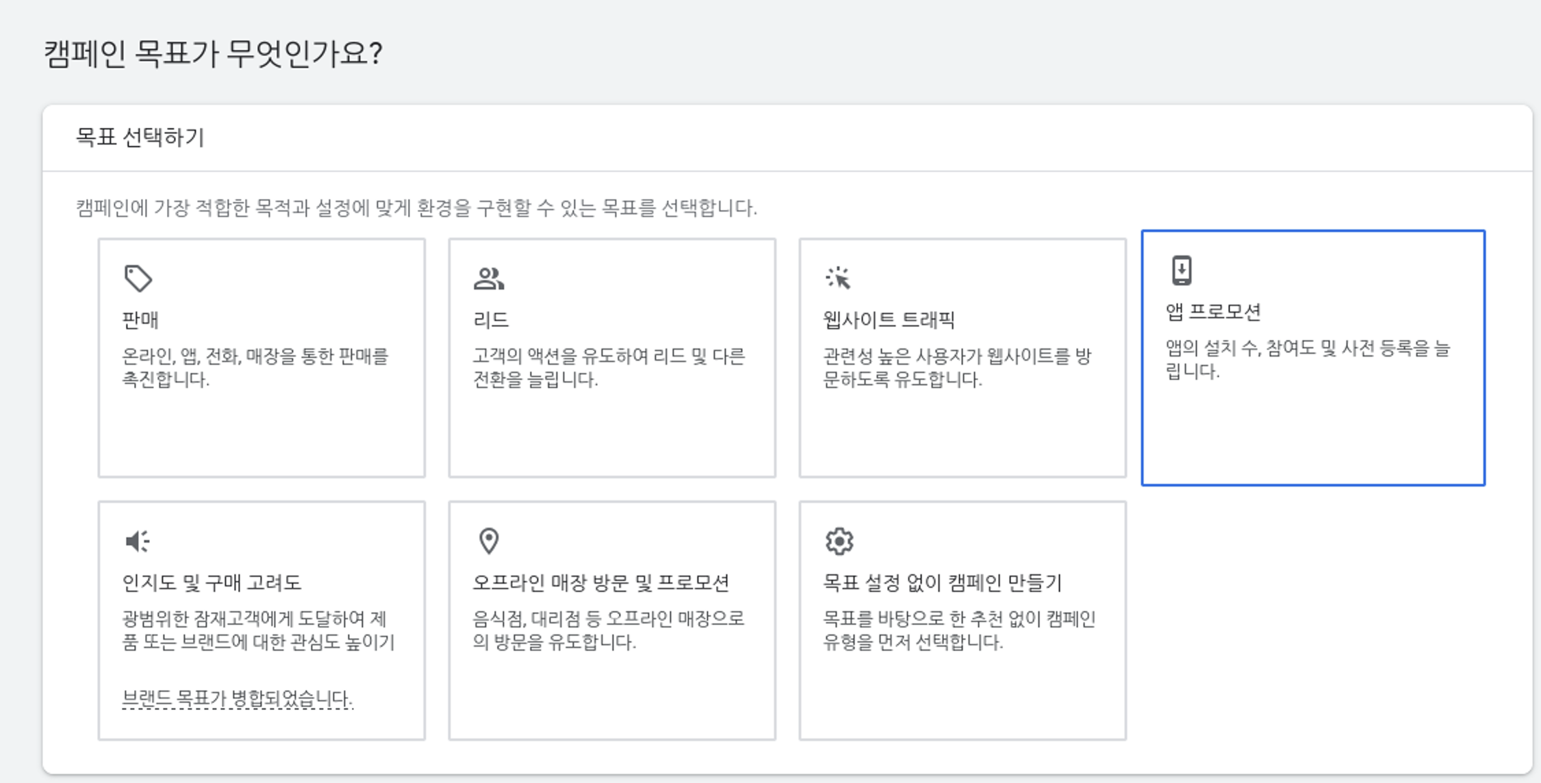Click the 캠페인 목표가 무엇인가요? page heading

[213, 53]
